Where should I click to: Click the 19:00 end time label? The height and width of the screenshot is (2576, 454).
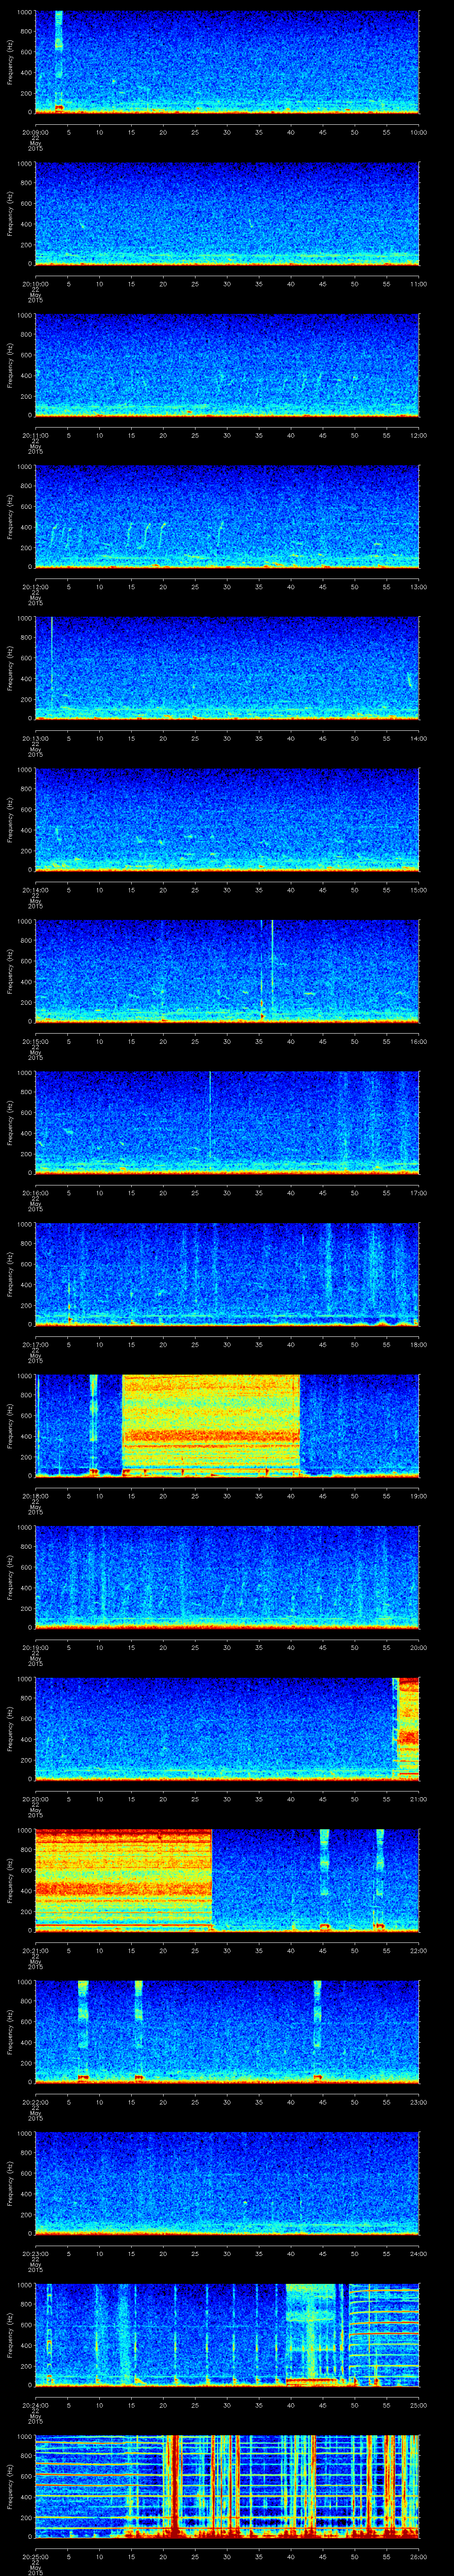tap(418, 1496)
